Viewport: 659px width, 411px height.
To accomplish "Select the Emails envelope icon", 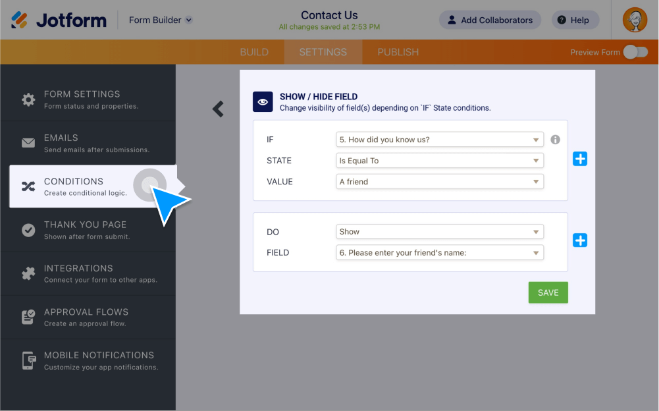I will 28,142.
